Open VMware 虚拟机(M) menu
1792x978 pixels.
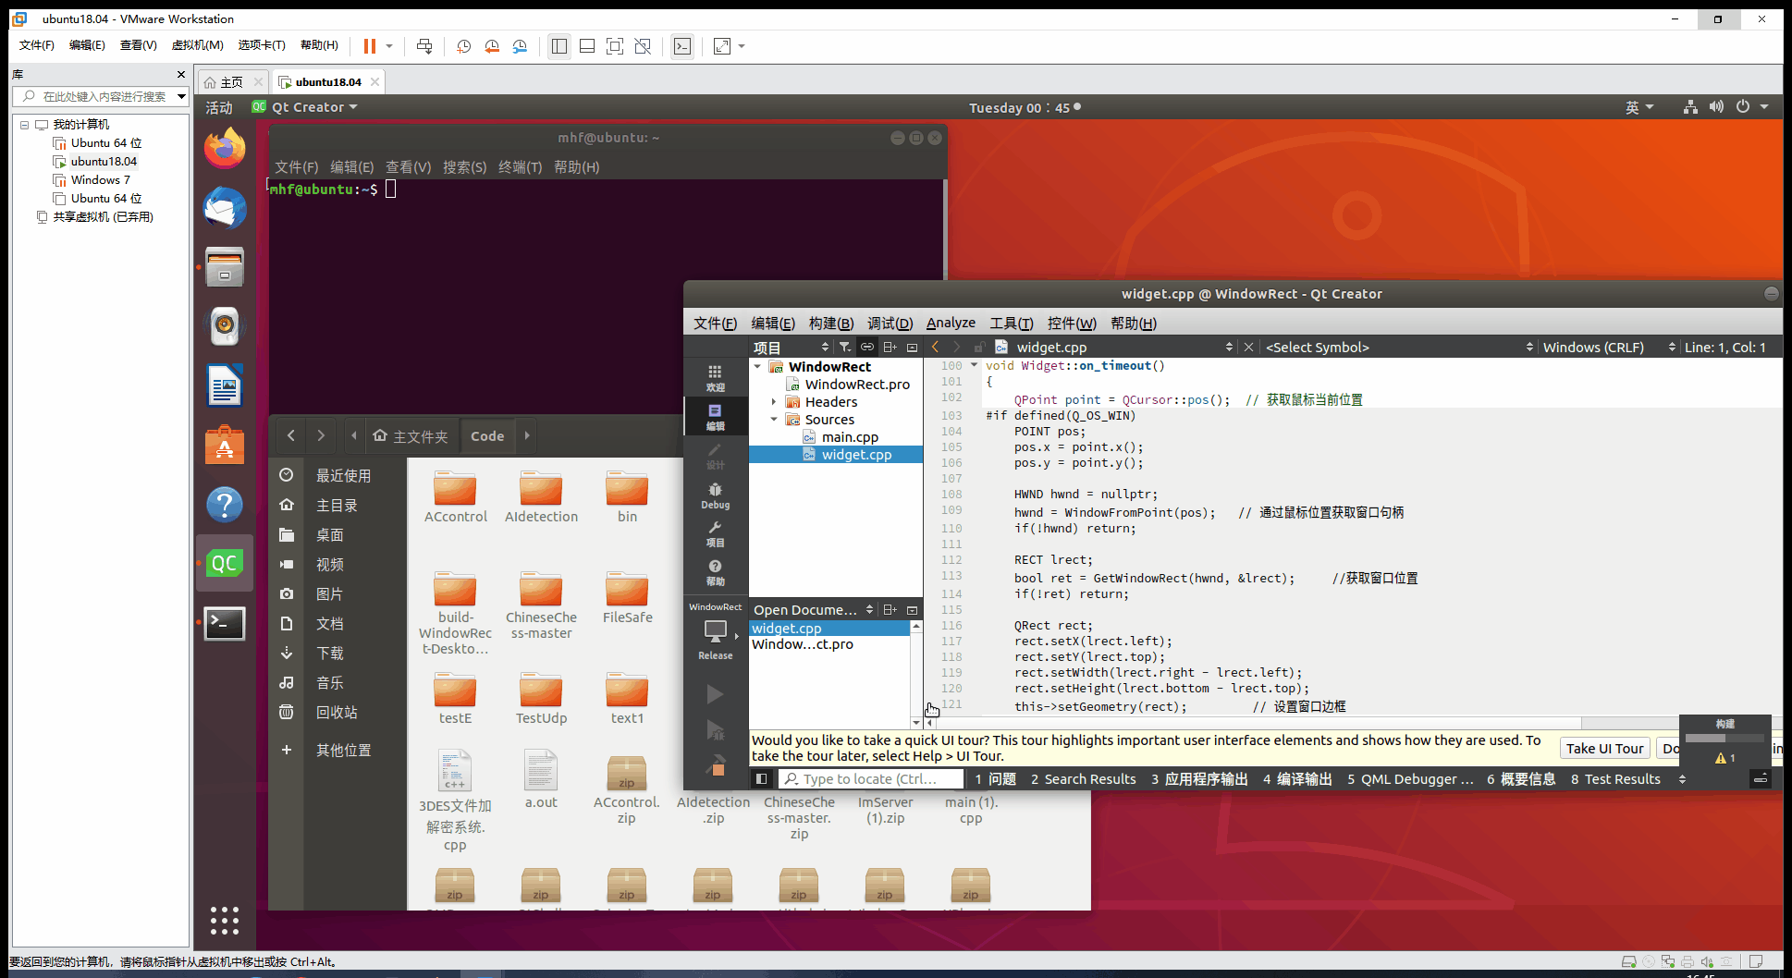197,44
